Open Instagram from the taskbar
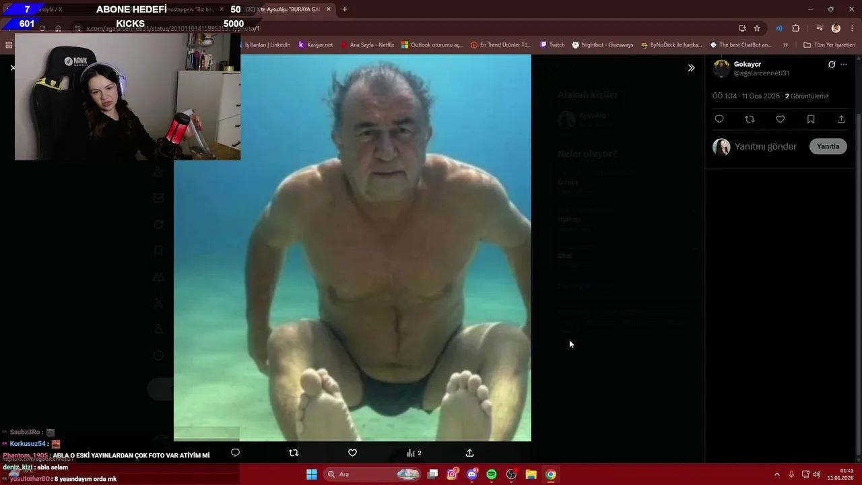 453,474
